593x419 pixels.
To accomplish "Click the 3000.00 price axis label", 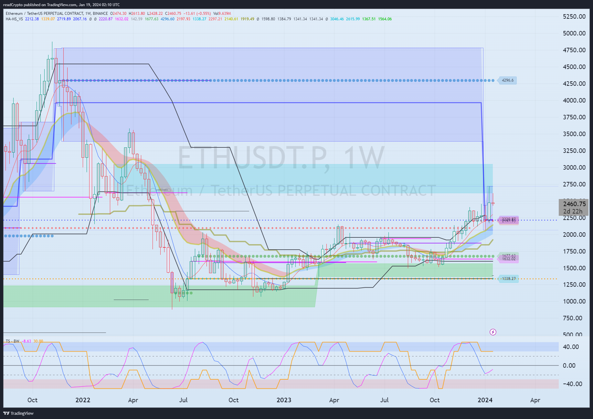I will click(x=574, y=167).
